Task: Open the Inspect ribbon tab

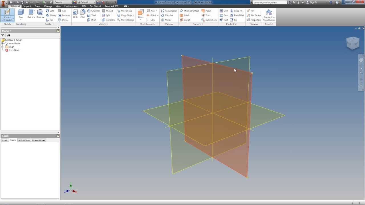Action: pyautogui.click(x=27, y=6)
